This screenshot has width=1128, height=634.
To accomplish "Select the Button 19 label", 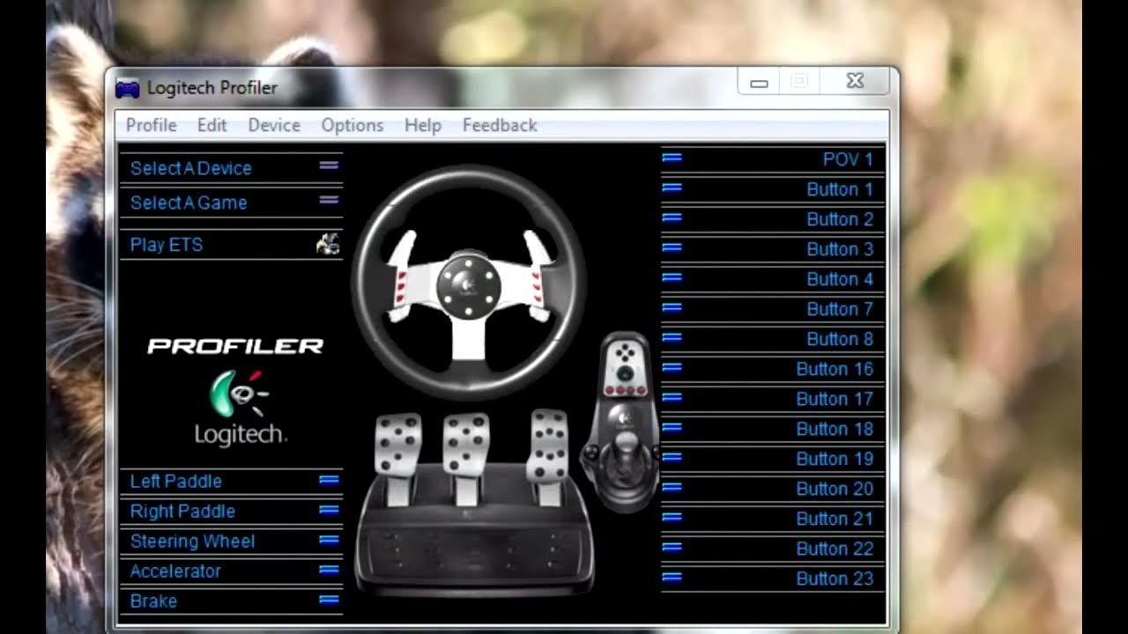I will pyautogui.click(x=835, y=459).
